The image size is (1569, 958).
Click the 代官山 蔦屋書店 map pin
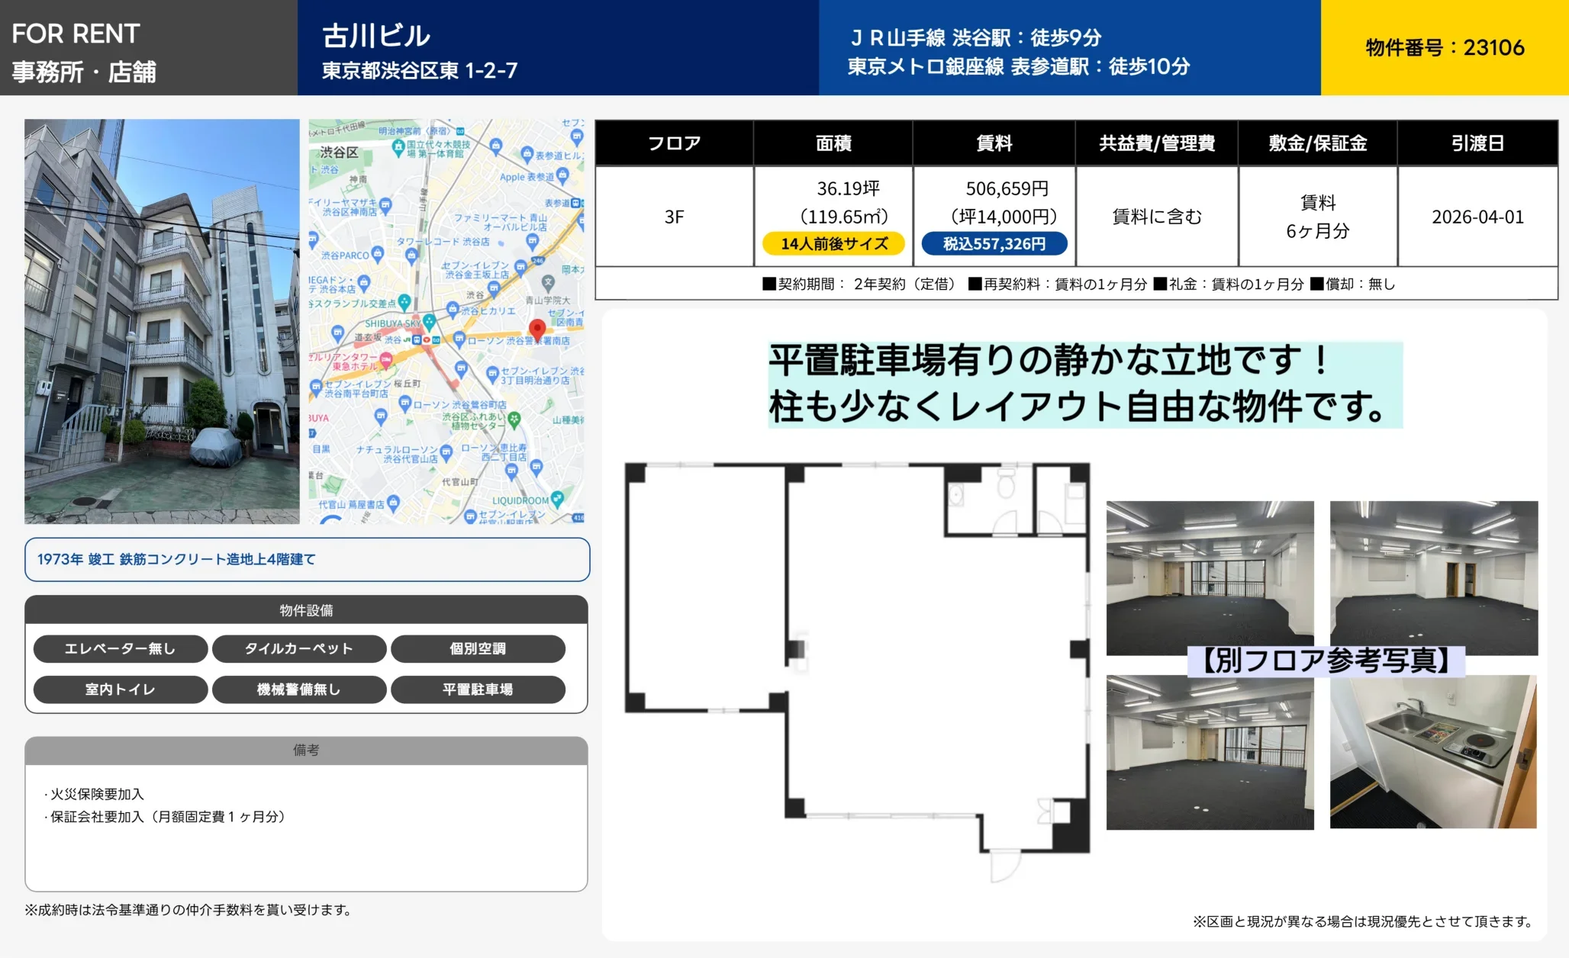coord(393,503)
